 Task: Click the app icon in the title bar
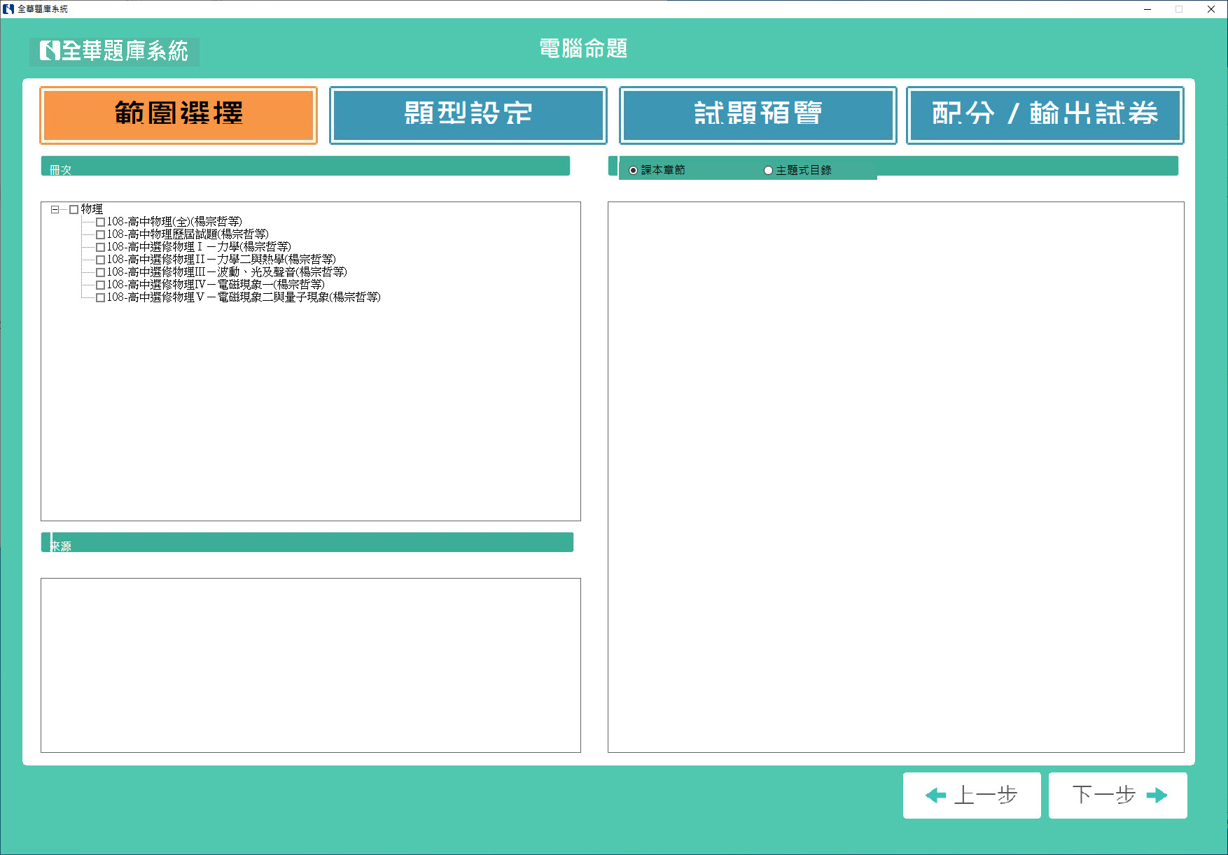[x=8, y=9]
